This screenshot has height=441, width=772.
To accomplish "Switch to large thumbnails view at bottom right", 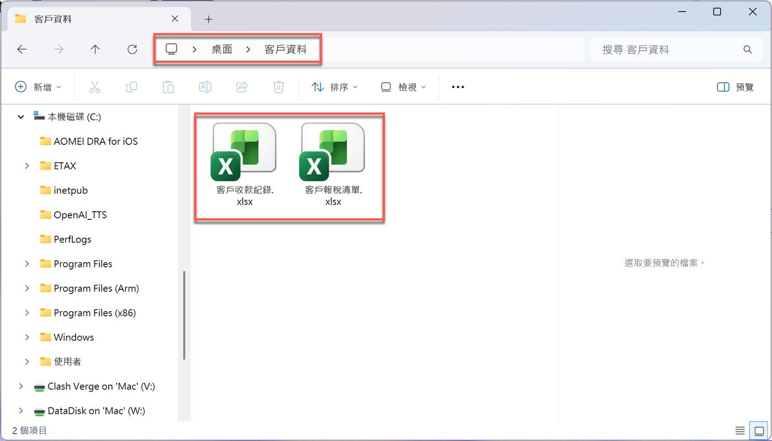I will tap(759, 430).
